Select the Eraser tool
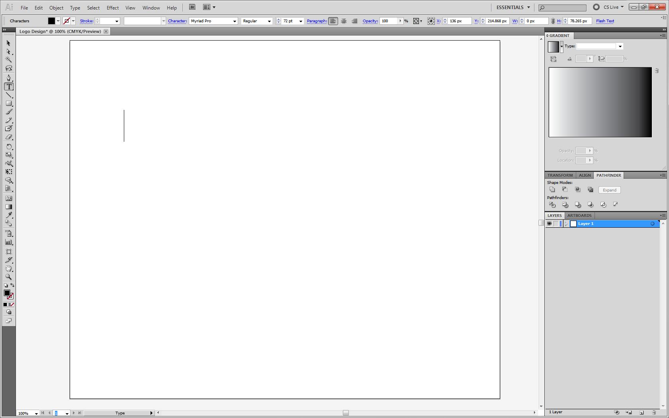Image resolution: width=669 pixels, height=418 pixels. [x=9, y=137]
